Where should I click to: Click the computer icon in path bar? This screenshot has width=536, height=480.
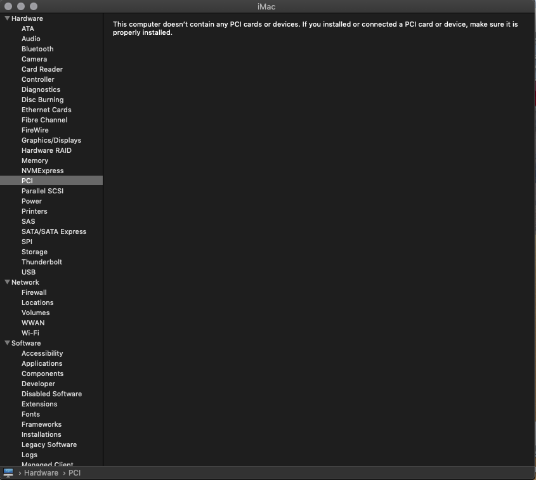click(x=8, y=473)
